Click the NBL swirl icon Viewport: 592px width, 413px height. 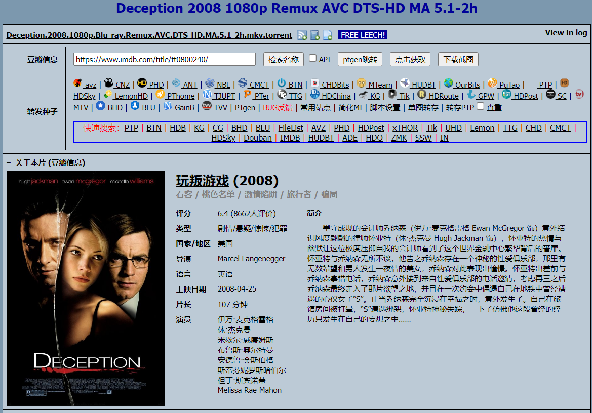(210, 83)
